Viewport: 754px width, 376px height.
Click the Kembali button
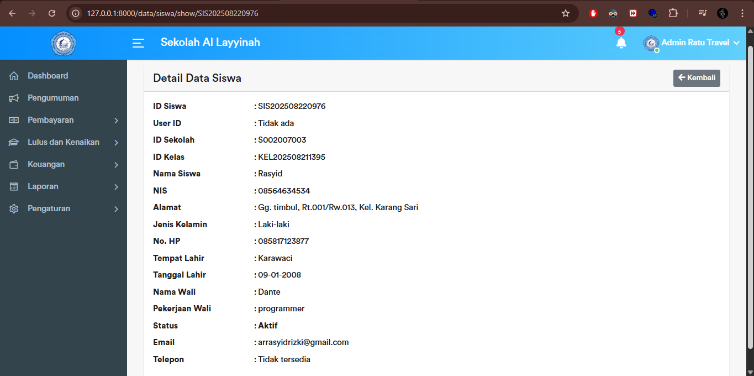696,78
